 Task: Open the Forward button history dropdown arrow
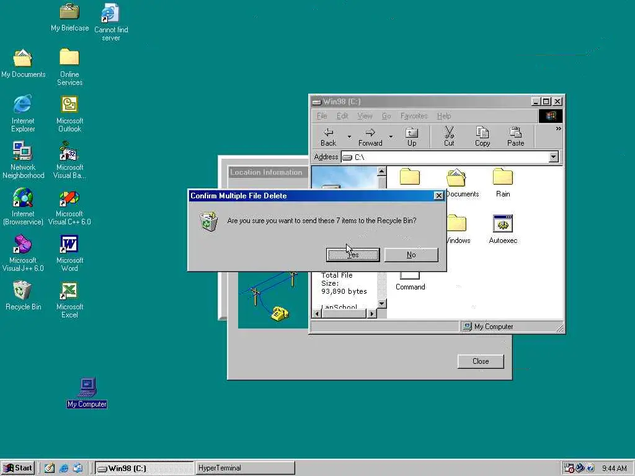tap(391, 137)
